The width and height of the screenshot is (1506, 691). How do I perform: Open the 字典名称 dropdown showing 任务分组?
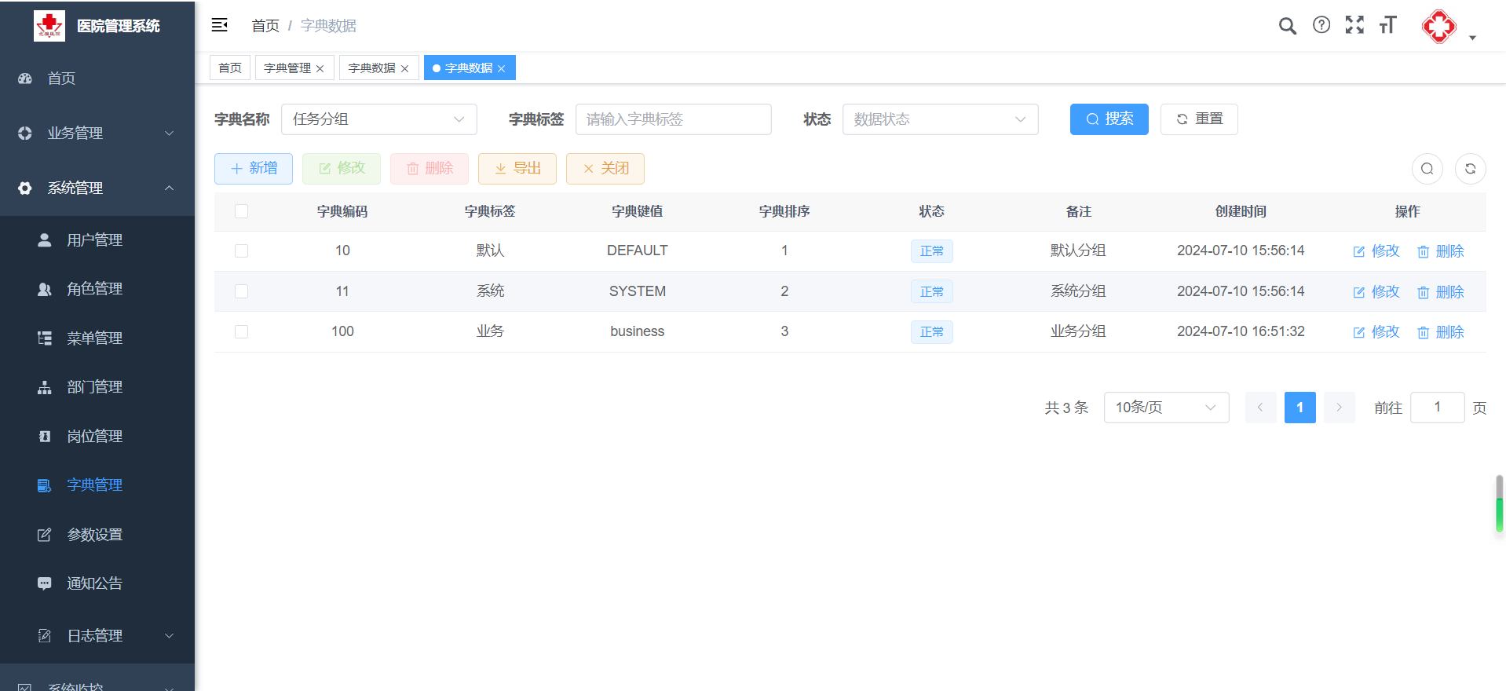(378, 119)
